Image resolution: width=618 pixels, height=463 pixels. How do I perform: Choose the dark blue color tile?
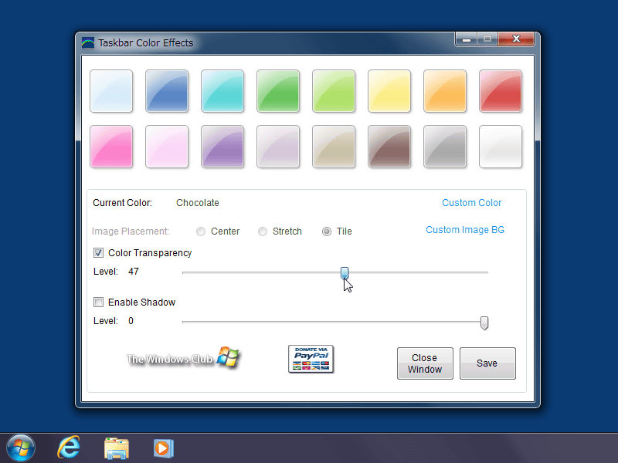167,91
